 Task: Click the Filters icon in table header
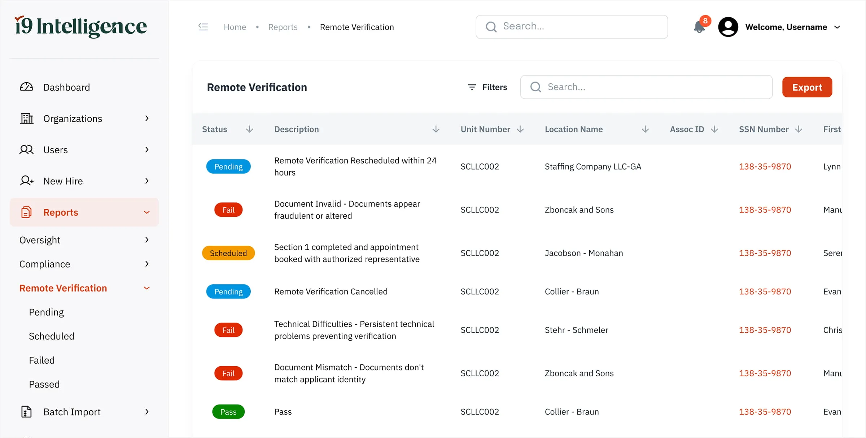(x=472, y=87)
